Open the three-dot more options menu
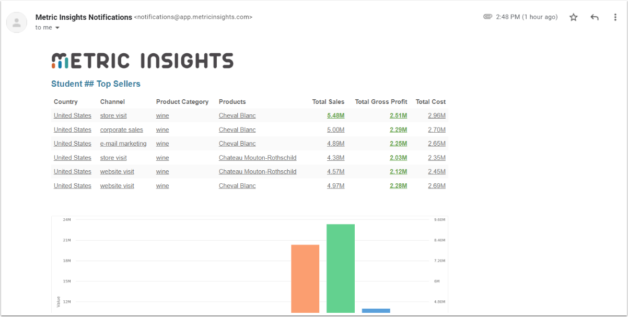 [615, 17]
